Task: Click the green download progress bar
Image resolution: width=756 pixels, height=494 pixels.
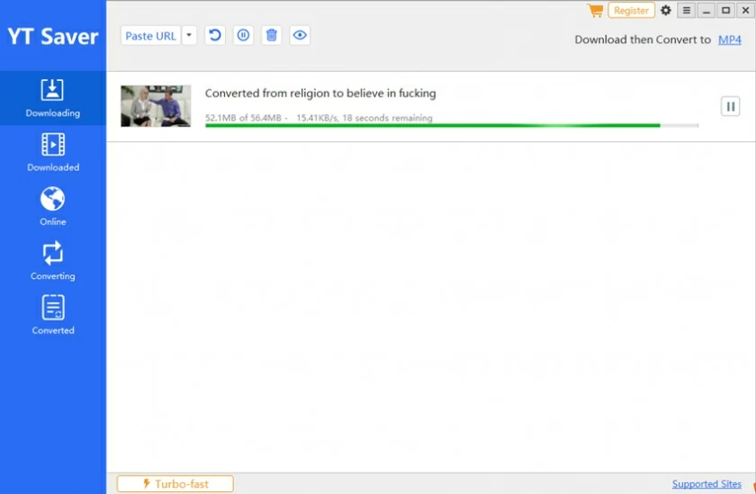Action: (x=432, y=126)
